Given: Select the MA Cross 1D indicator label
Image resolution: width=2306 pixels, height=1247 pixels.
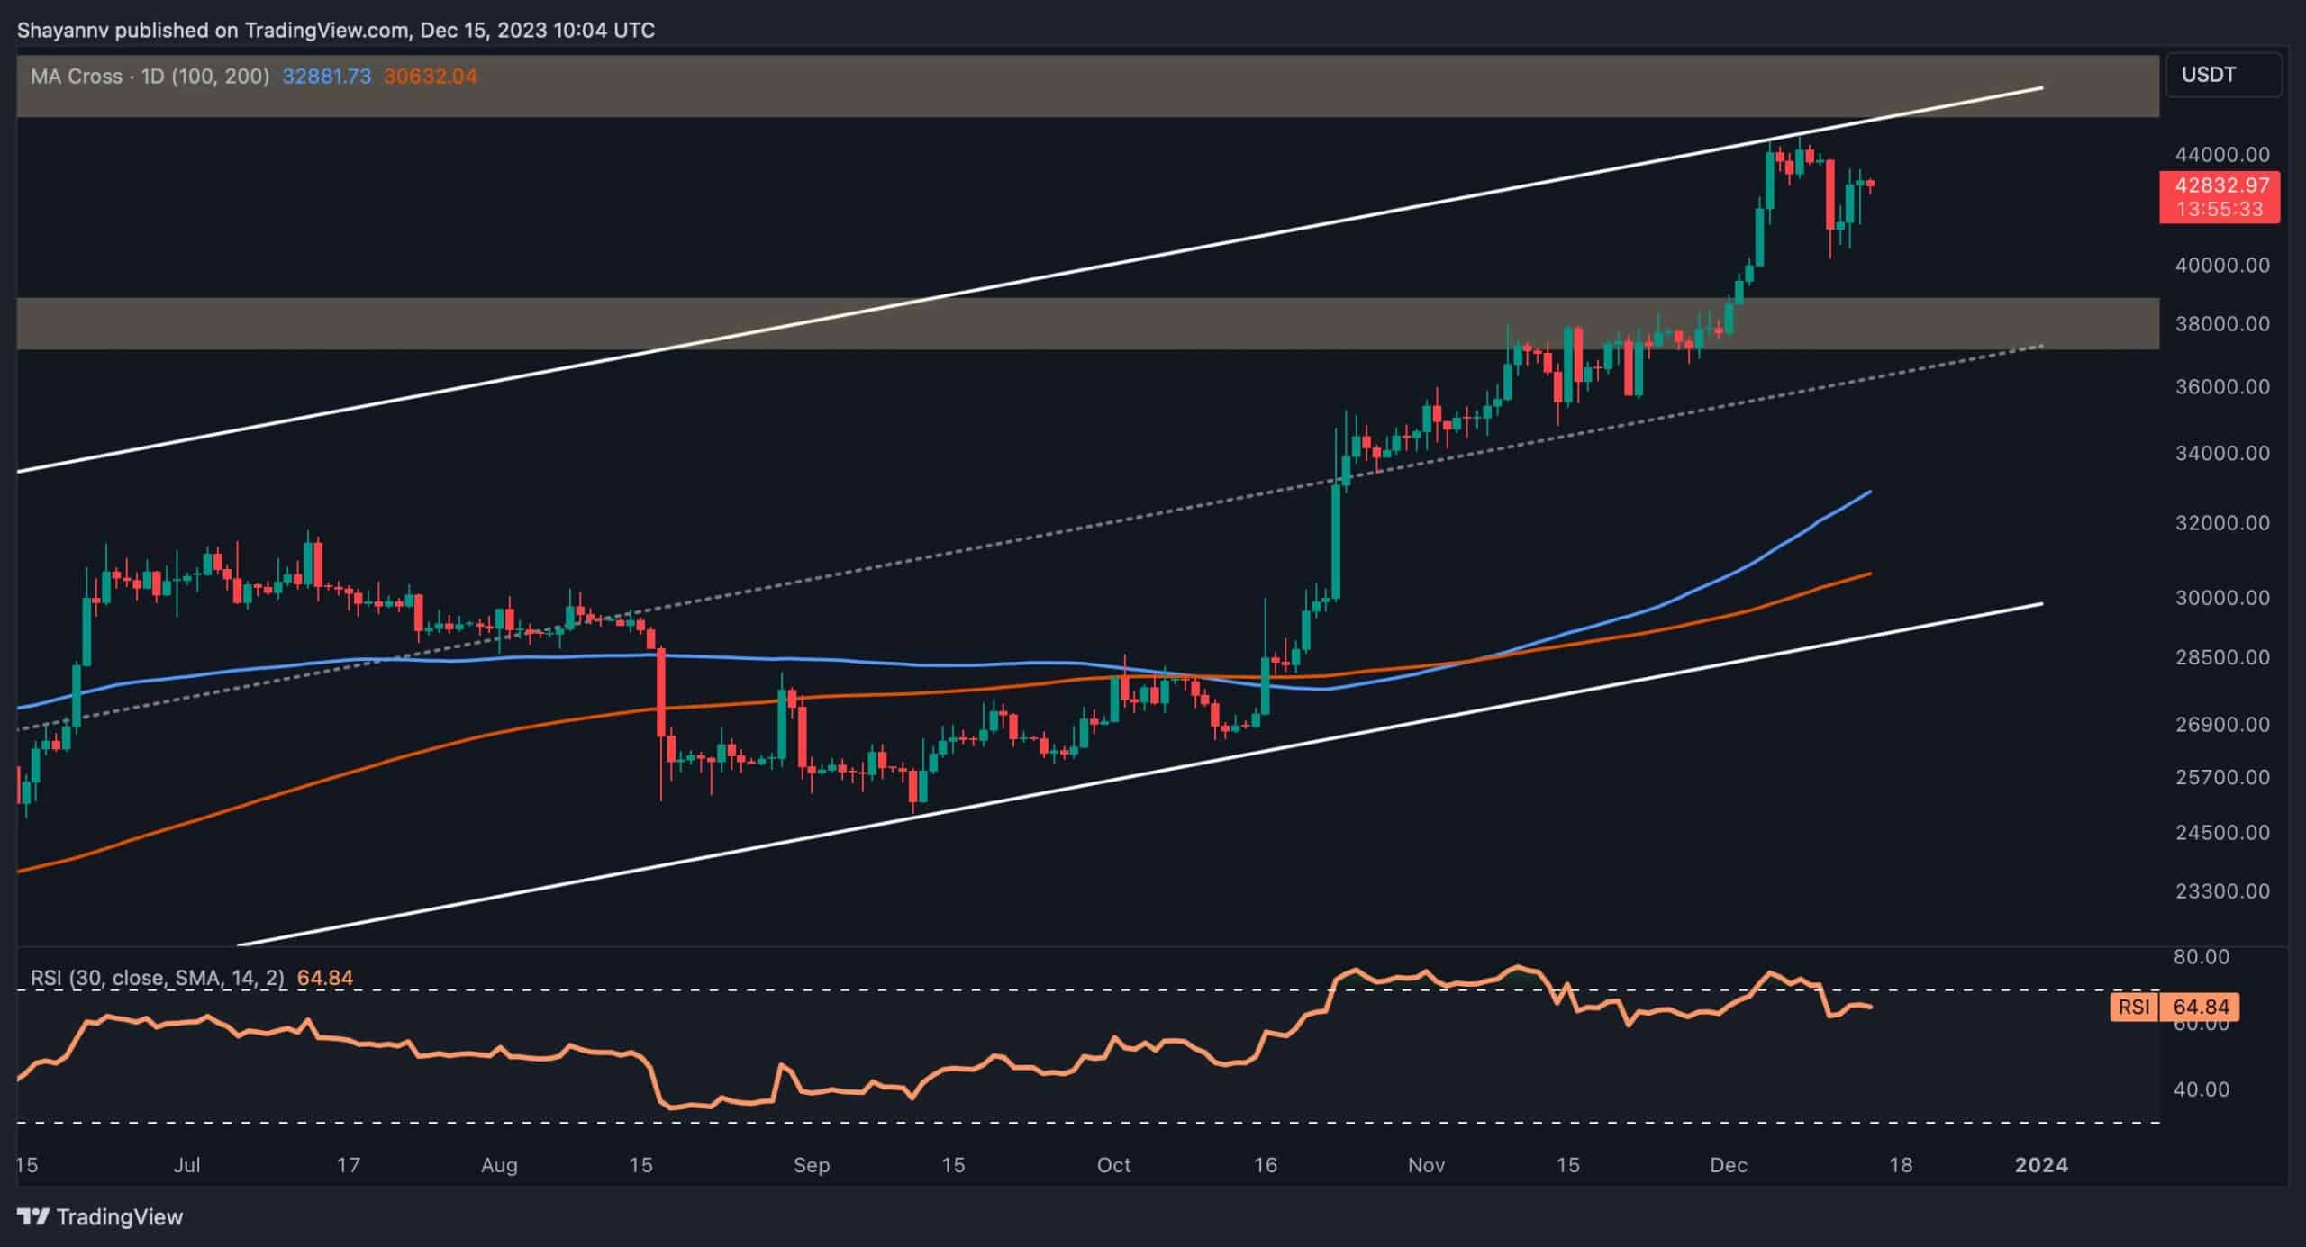Looking at the screenshot, I should (150, 77).
